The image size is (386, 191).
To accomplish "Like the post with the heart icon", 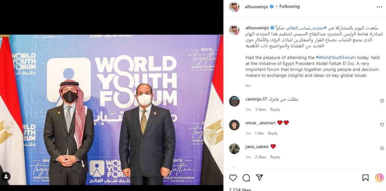I will point(233,178).
